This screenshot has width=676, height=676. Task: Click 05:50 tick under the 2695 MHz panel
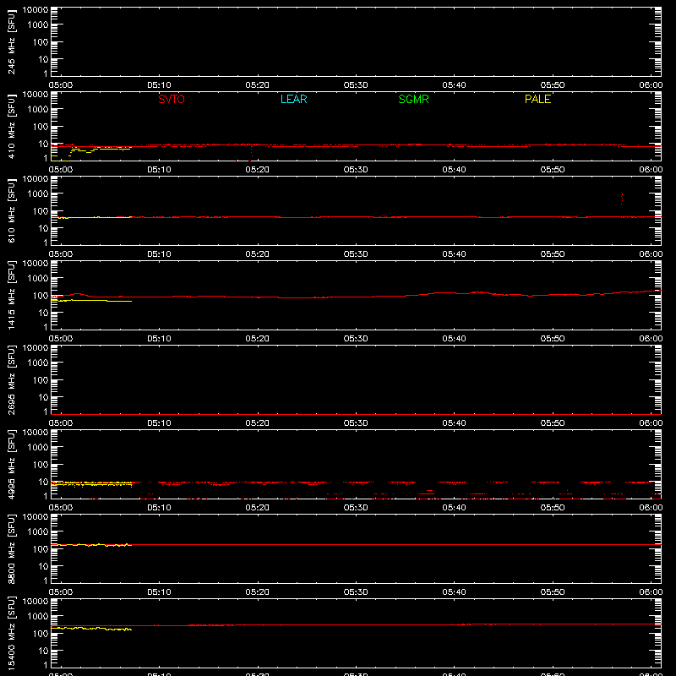(553, 423)
